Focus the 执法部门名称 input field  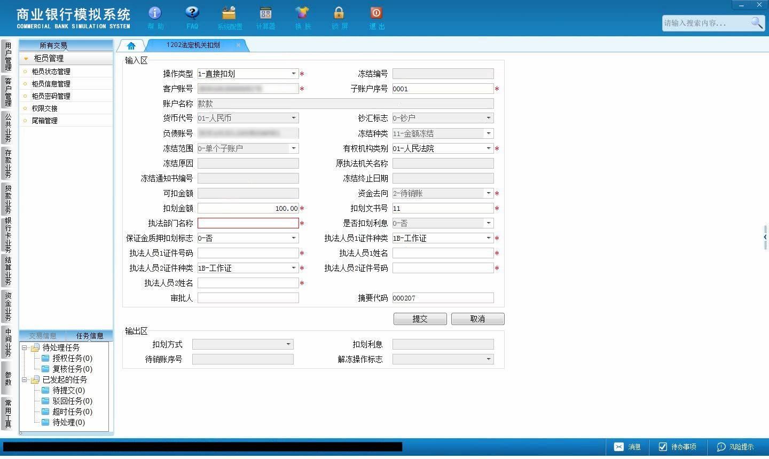(x=248, y=223)
